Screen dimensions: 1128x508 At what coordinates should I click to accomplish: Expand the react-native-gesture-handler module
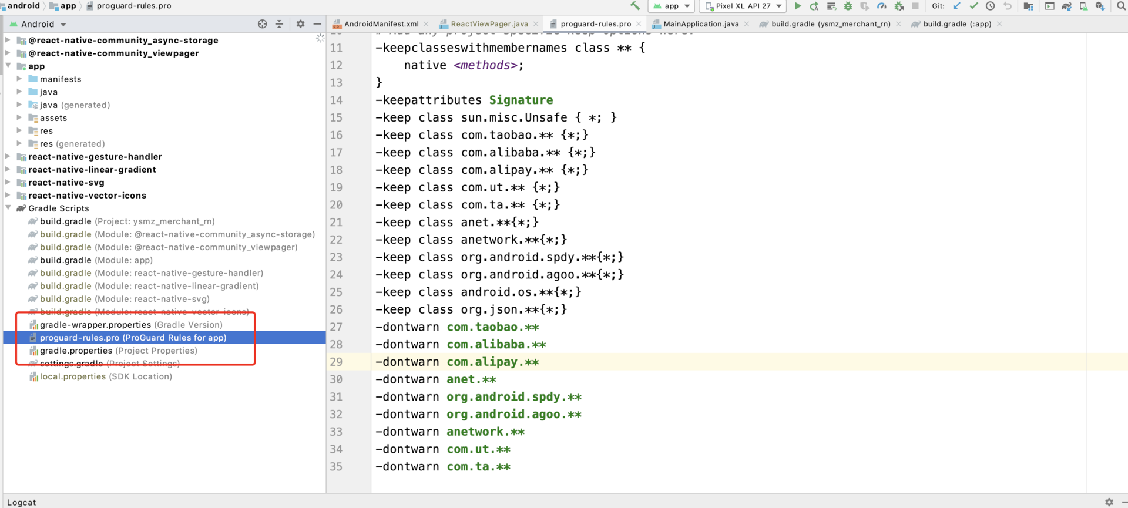pyautogui.click(x=8, y=156)
